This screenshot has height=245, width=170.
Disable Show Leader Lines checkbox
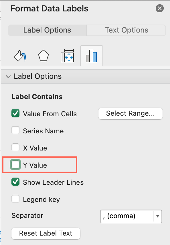click(15, 182)
